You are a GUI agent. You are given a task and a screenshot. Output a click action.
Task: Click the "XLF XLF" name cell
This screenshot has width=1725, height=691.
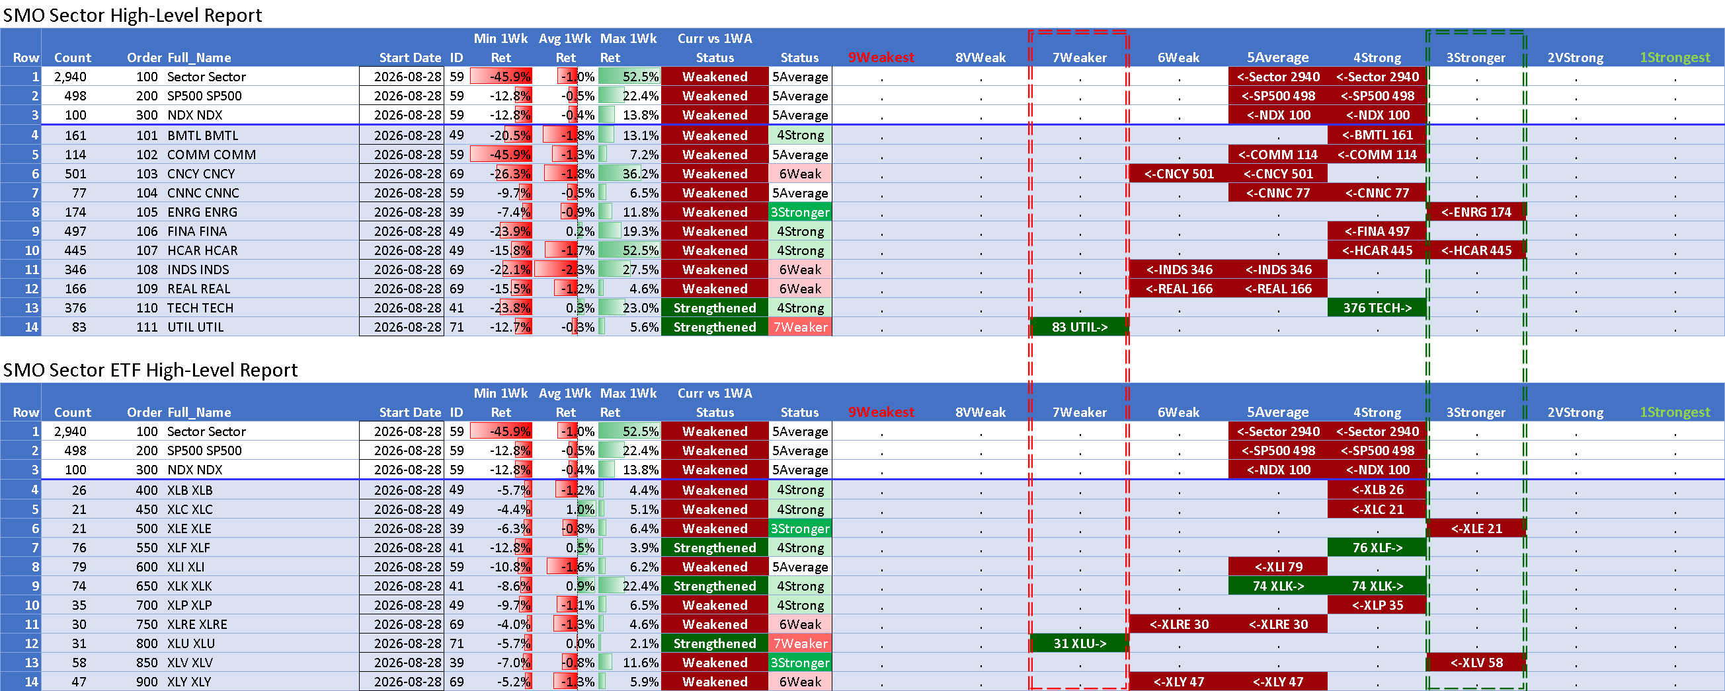188,548
